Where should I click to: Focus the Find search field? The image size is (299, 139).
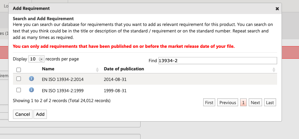click(218, 61)
